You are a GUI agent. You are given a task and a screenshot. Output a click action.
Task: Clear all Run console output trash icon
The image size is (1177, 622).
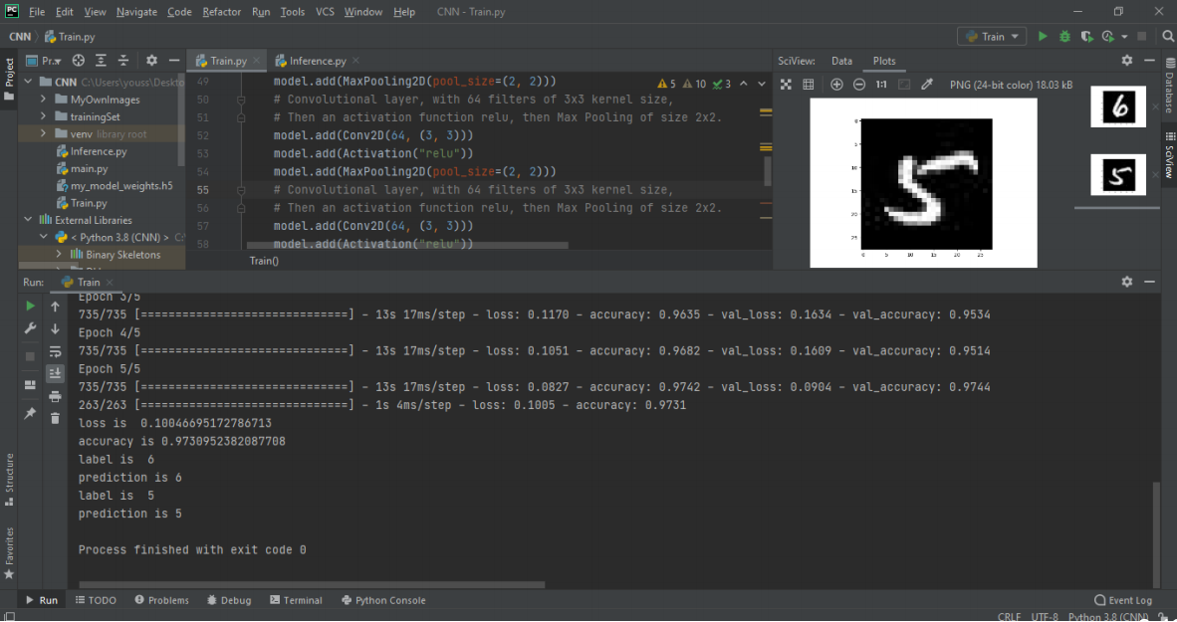click(55, 418)
